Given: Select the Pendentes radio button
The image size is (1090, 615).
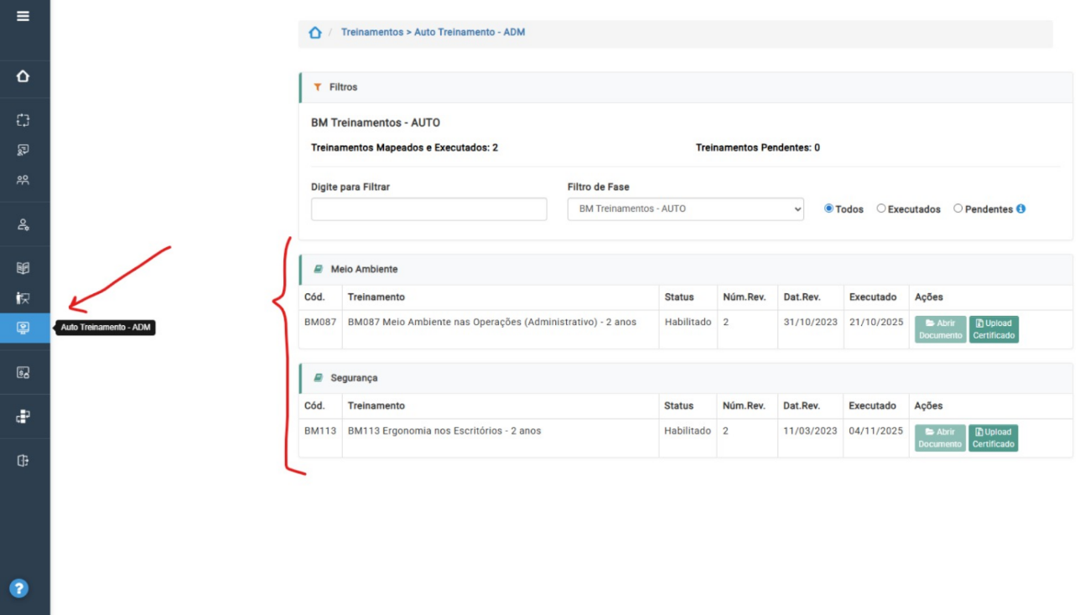Looking at the screenshot, I should (x=958, y=209).
